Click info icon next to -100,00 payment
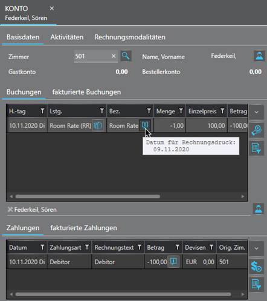The width and height of the screenshot is (267, 301). coord(173,261)
